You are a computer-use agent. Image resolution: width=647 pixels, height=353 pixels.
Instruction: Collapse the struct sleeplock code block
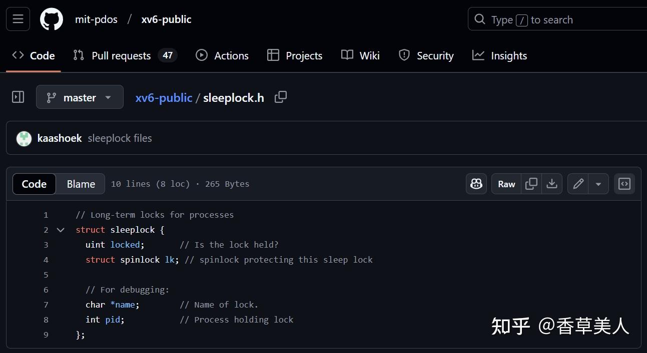60,230
